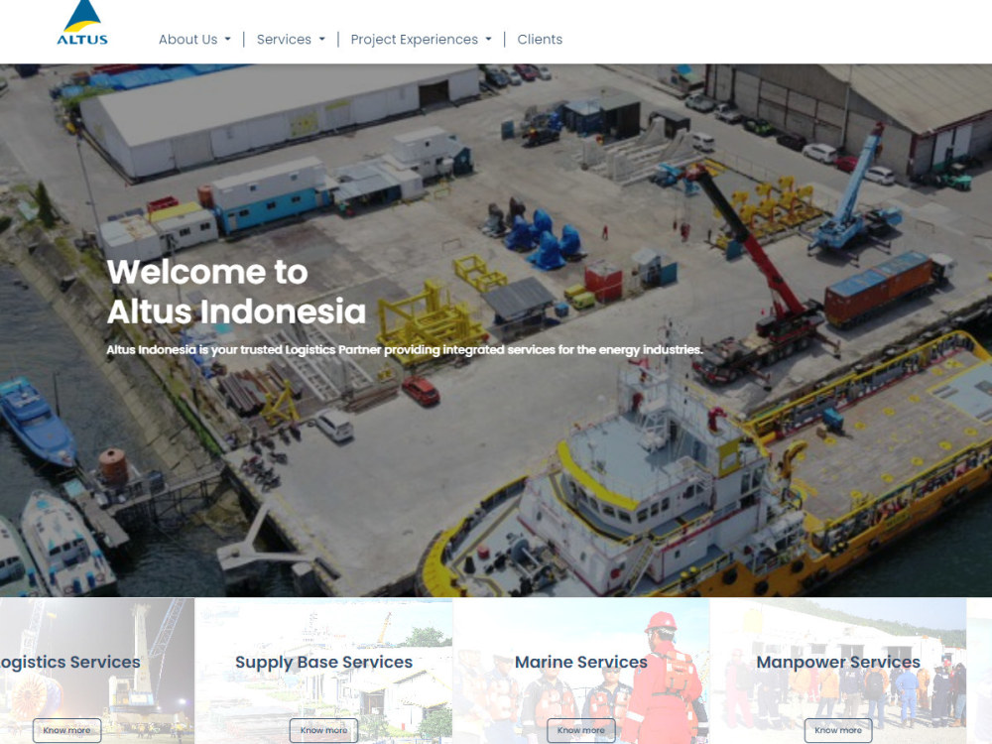
Task: Expand the Project Experiences dropdown caret
Action: 488,40
